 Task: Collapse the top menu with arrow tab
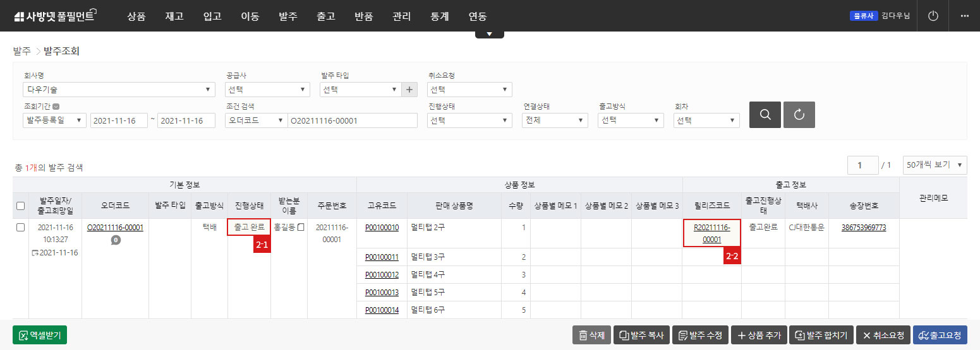pyautogui.click(x=489, y=34)
